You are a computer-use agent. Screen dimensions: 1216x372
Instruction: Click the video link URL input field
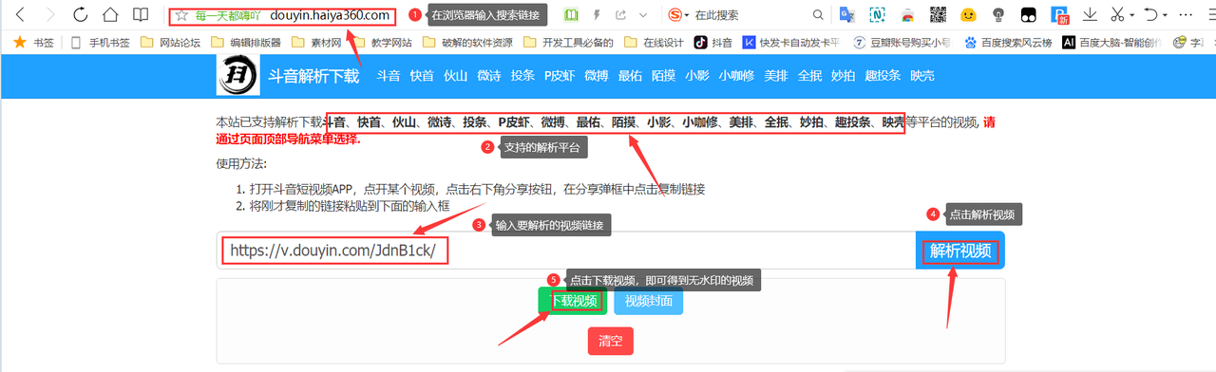click(566, 251)
